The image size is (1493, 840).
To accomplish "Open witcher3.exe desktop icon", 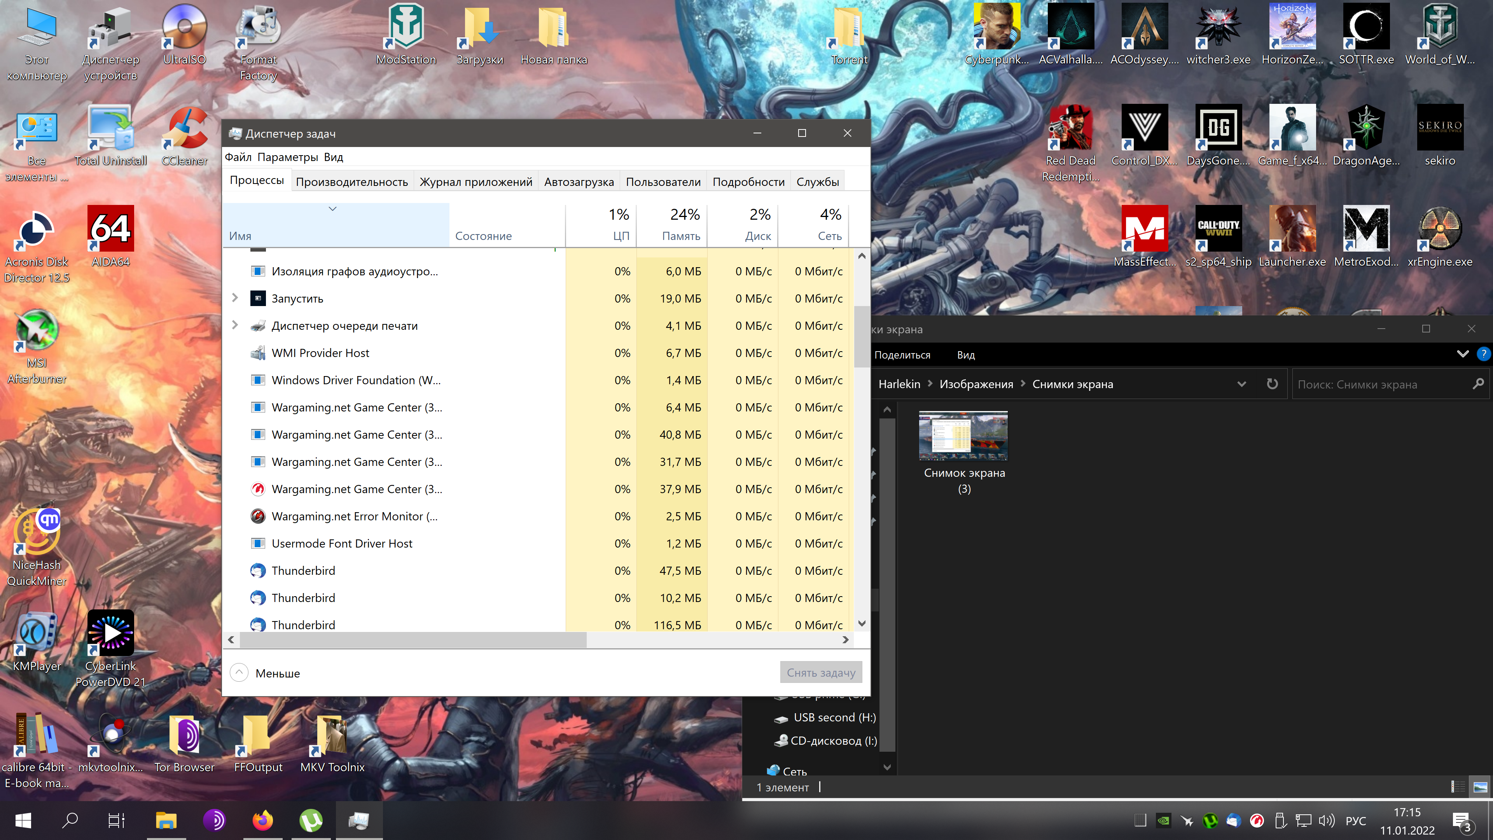I will click(x=1218, y=35).
